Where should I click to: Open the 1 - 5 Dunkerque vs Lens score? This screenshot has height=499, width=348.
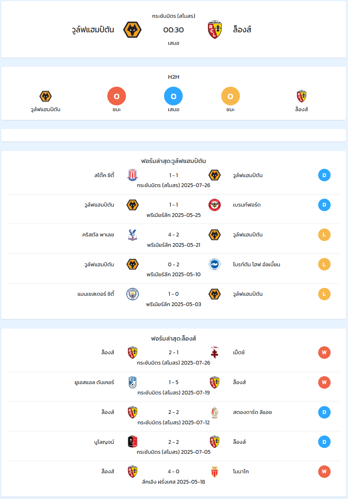point(174,382)
